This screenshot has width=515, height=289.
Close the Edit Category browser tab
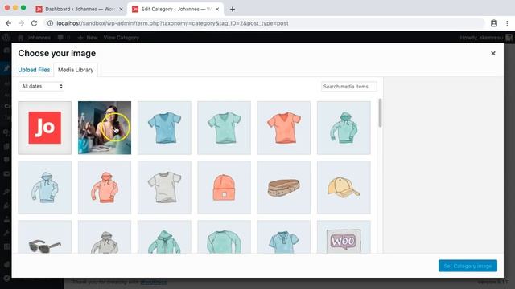(217, 9)
